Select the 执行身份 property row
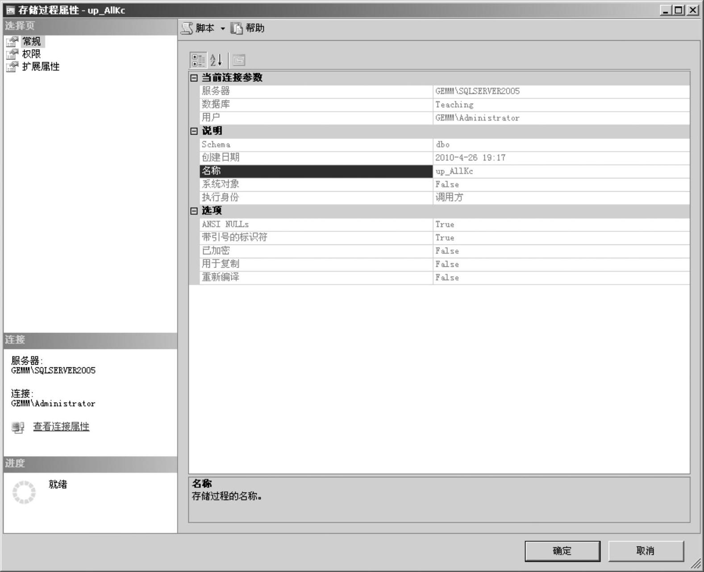The width and height of the screenshot is (704, 572). 445,198
